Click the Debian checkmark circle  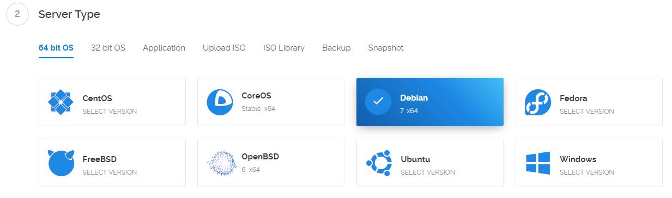[x=378, y=102]
